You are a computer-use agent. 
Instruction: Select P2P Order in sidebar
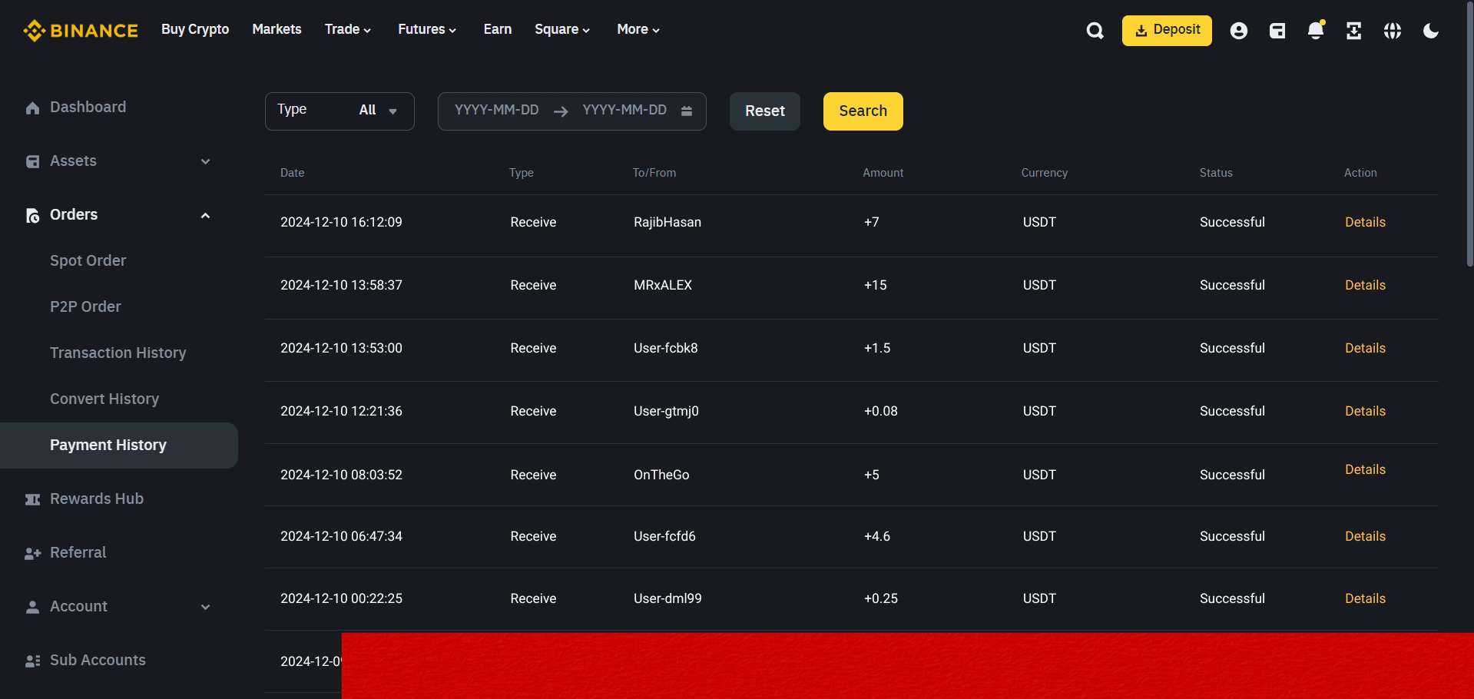coord(85,306)
